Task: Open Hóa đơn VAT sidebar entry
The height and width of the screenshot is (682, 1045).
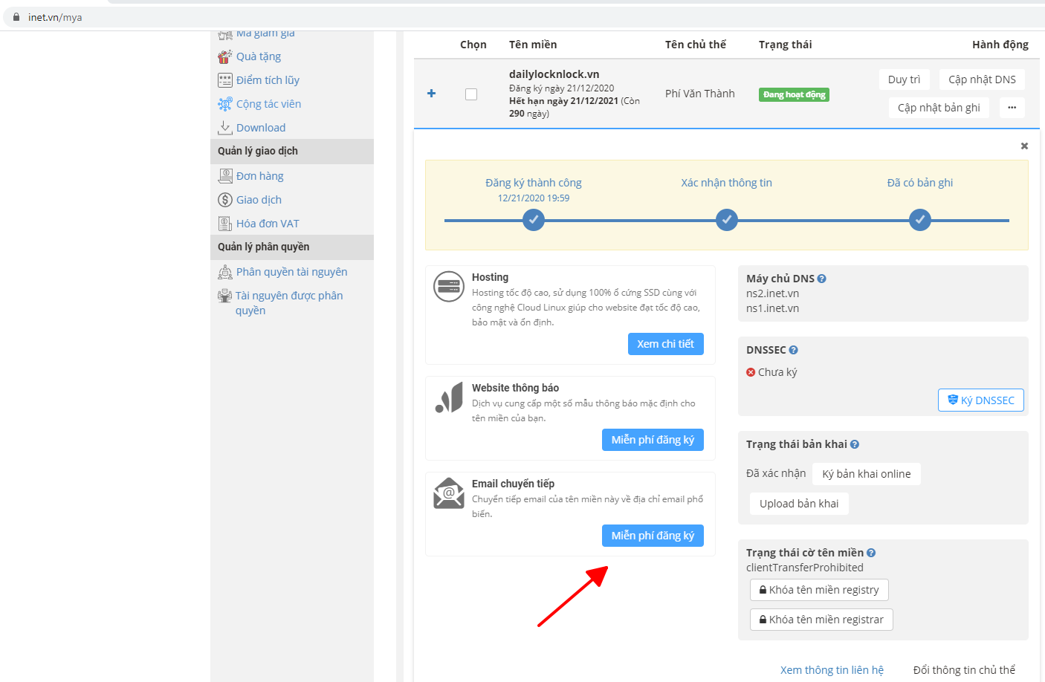Action: coord(268,224)
